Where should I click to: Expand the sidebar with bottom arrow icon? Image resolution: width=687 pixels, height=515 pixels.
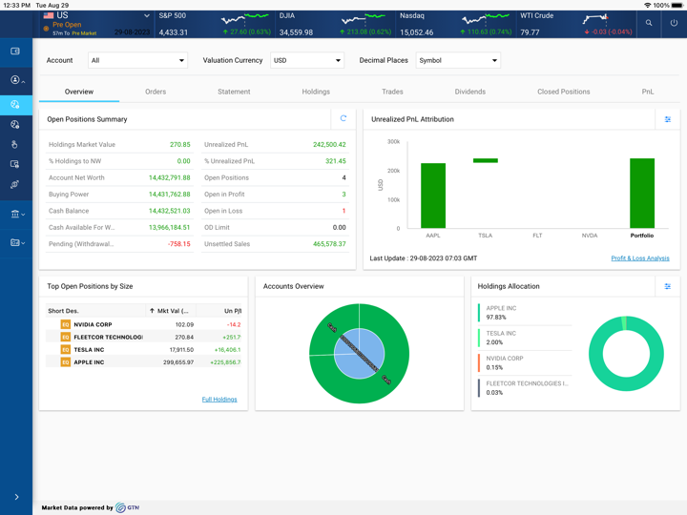tap(16, 497)
